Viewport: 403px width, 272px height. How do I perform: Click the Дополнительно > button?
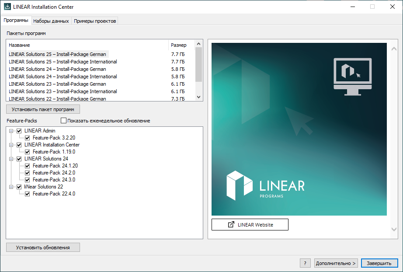336,263
